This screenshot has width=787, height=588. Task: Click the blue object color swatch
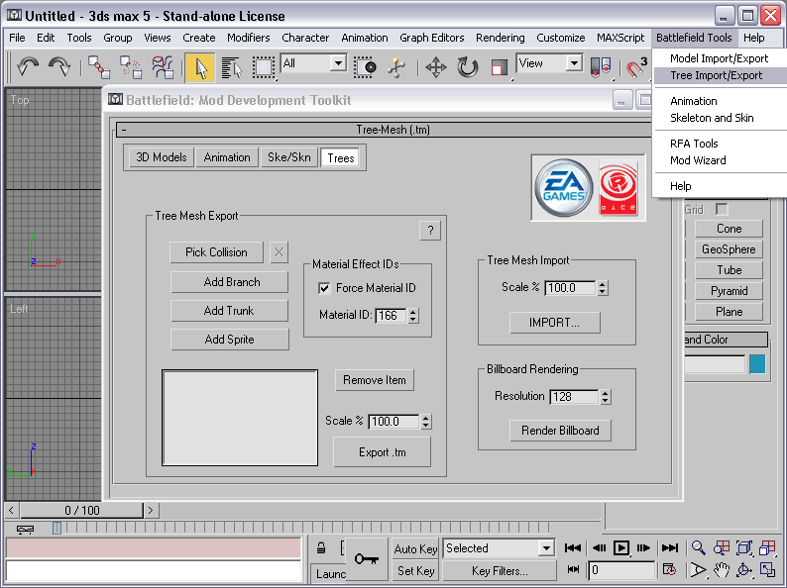(x=757, y=364)
